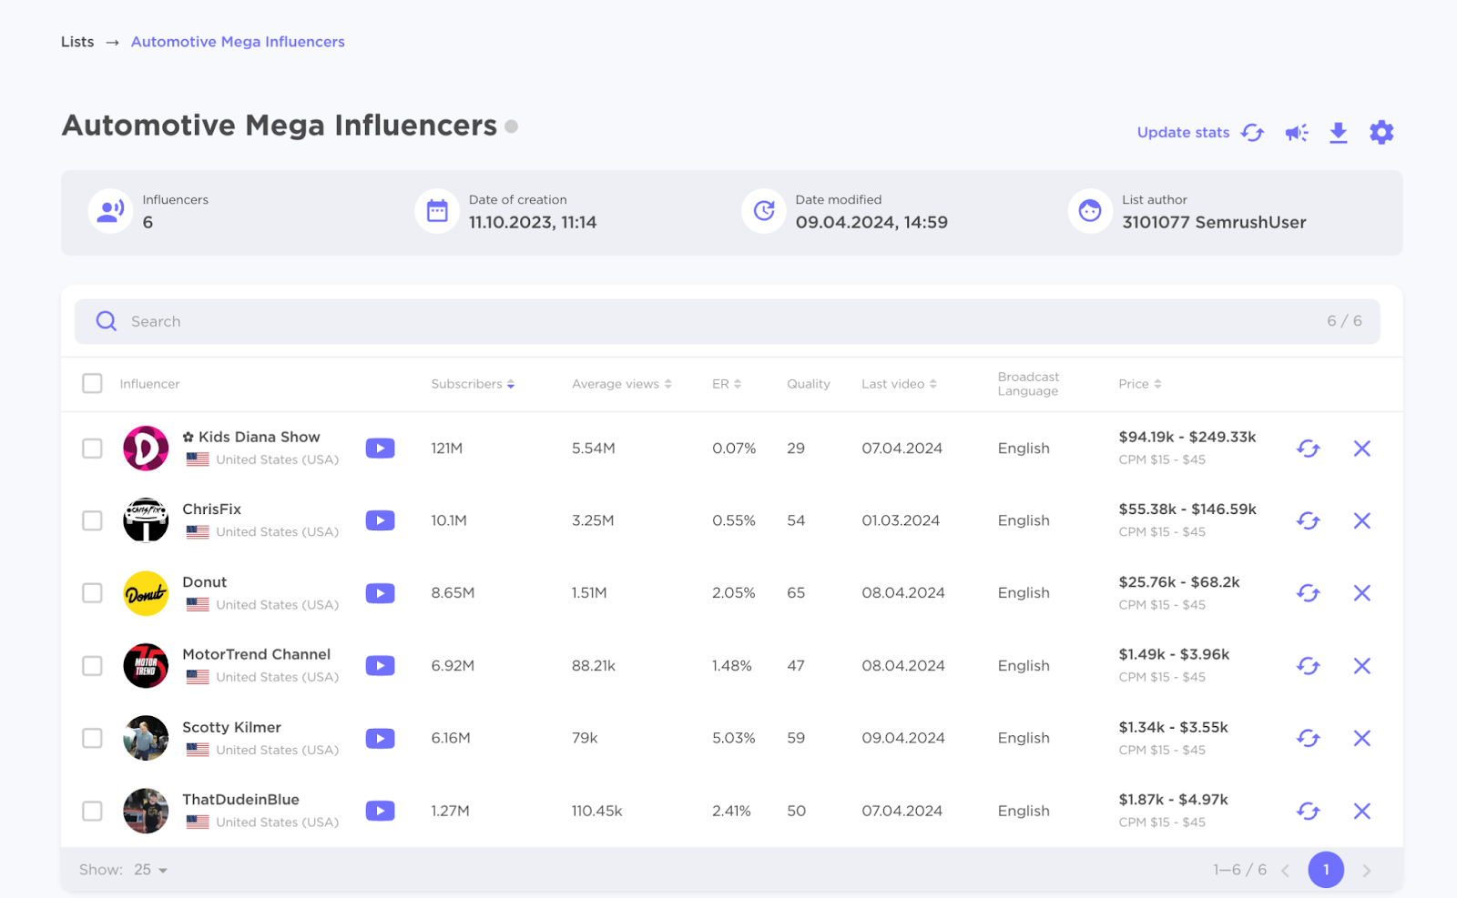Select the header select-all checkbox

point(92,383)
